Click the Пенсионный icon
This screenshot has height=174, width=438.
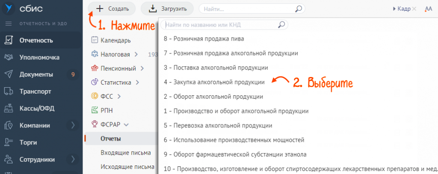[95, 68]
